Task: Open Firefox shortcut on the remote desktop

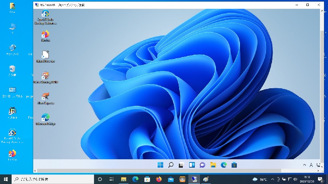Action: (x=46, y=35)
